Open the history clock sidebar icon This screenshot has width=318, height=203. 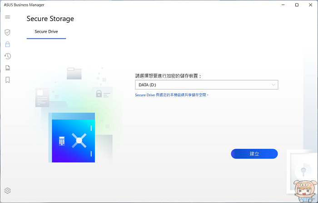(7, 56)
